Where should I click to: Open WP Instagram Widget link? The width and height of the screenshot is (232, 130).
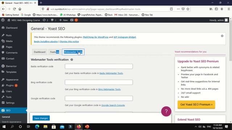coord(125,37)
